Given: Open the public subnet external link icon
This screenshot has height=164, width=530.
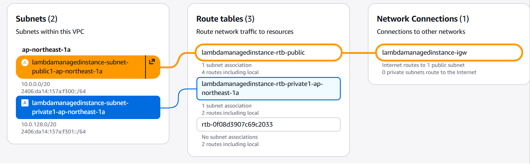Looking at the screenshot, I should (152, 62).
